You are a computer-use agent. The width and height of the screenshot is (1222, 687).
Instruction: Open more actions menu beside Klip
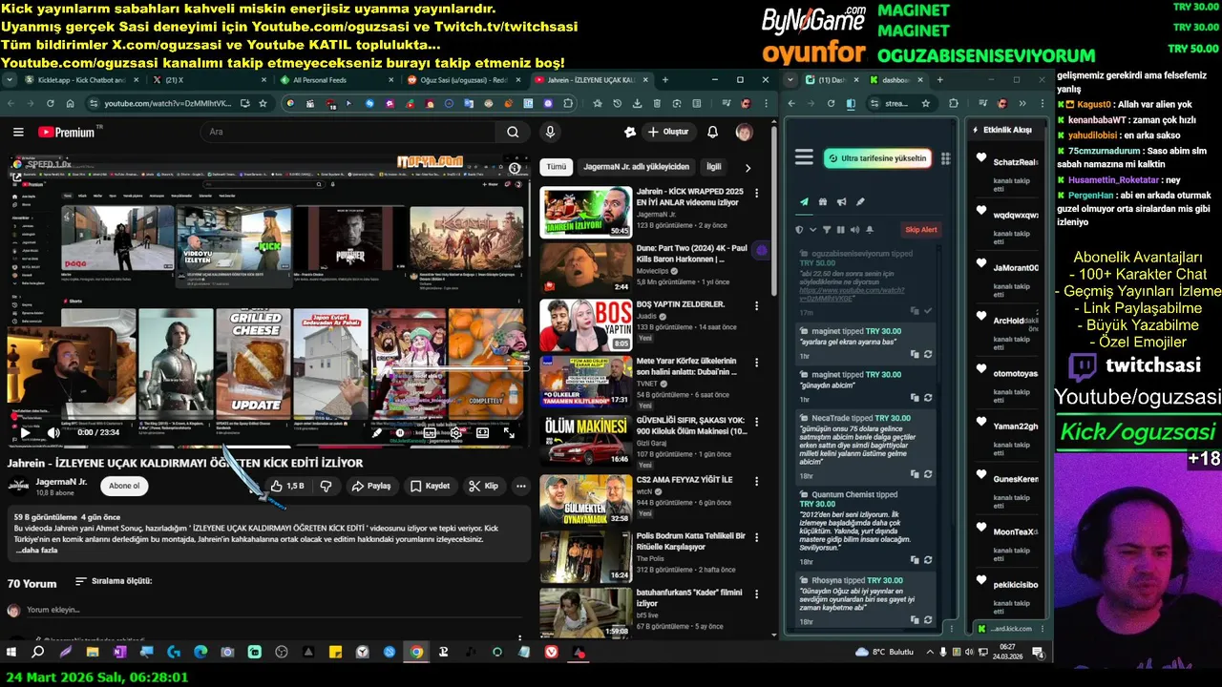coord(520,486)
